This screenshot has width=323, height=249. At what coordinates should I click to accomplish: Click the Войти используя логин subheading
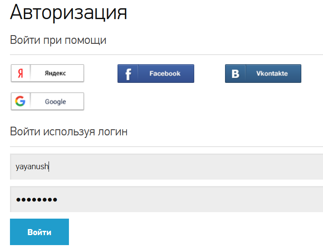pyautogui.click(x=69, y=132)
